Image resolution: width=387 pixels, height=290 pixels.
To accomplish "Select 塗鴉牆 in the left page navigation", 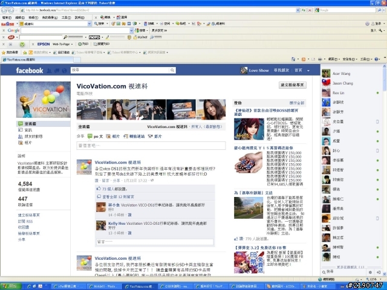I will 43,124.
